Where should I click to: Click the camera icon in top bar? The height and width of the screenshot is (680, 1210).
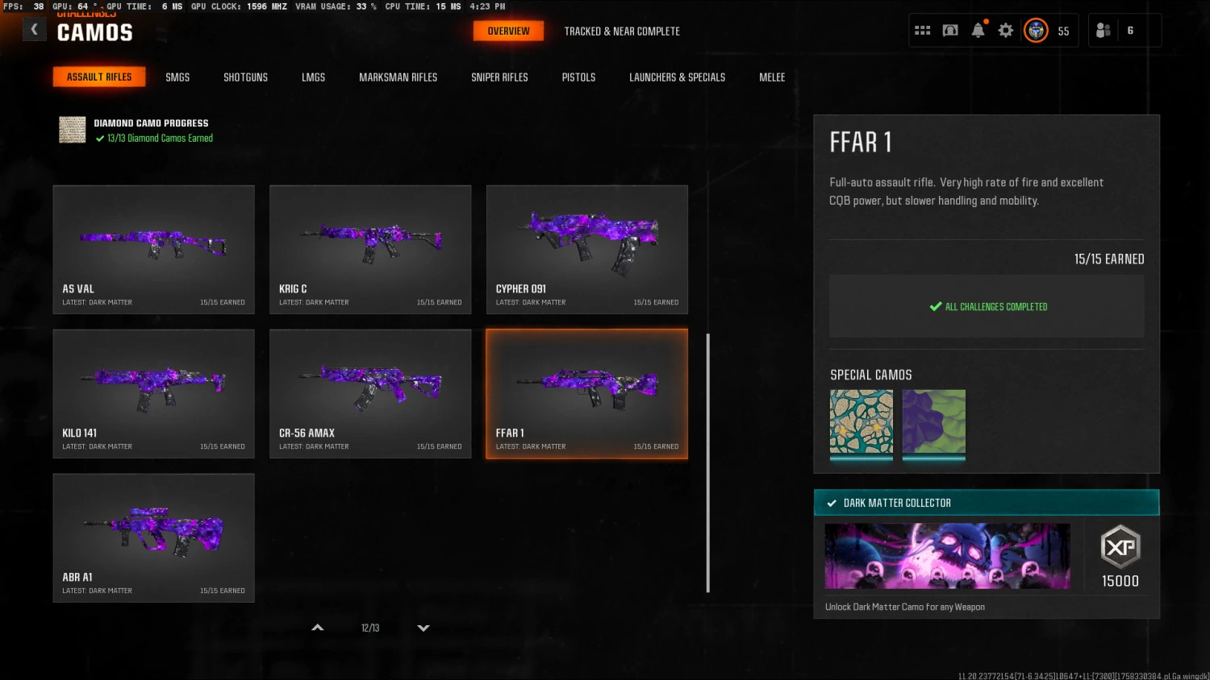[950, 31]
